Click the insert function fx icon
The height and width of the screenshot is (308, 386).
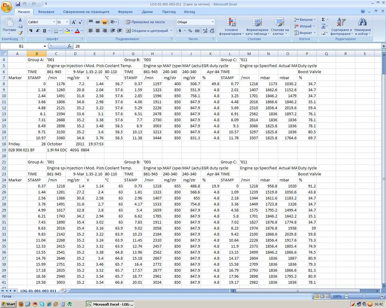[x=70, y=46]
